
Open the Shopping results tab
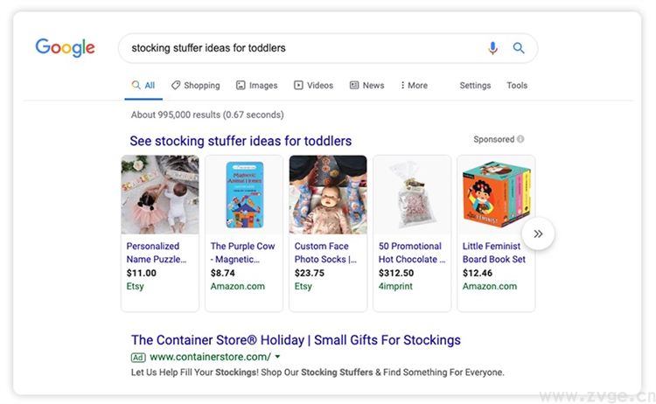pos(195,86)
